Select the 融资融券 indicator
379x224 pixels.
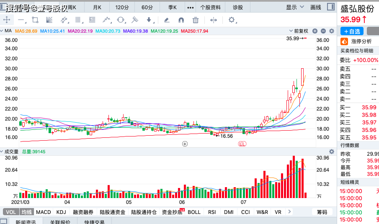click(x=83, y=212)
